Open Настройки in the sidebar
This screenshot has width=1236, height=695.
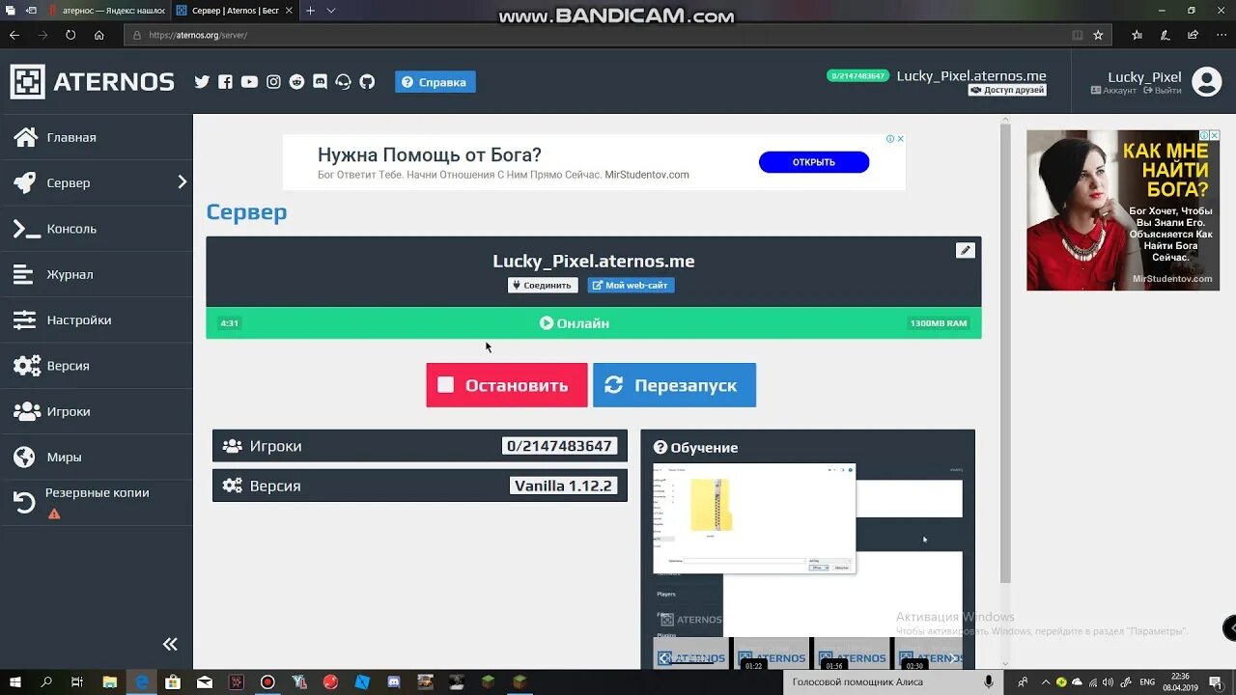coord(97,320)
